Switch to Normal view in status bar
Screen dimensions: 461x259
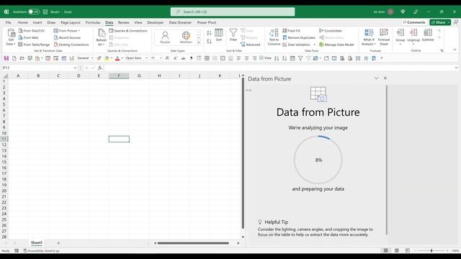(386, 250)
